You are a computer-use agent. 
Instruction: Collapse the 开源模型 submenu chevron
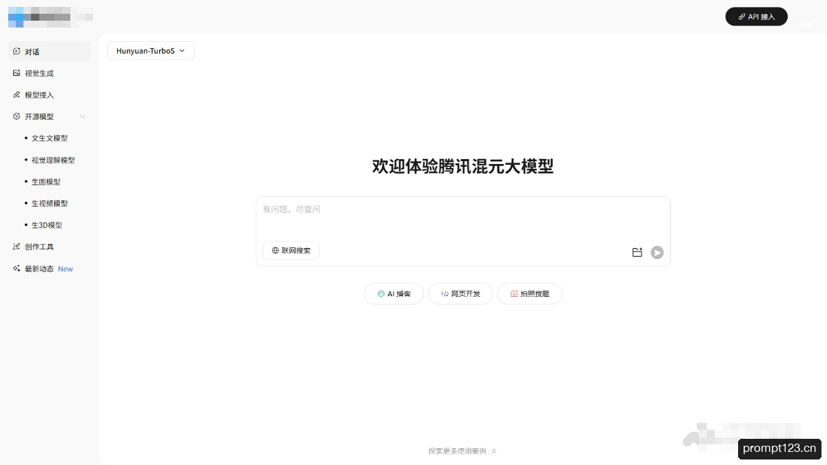(x=83, y=116)
